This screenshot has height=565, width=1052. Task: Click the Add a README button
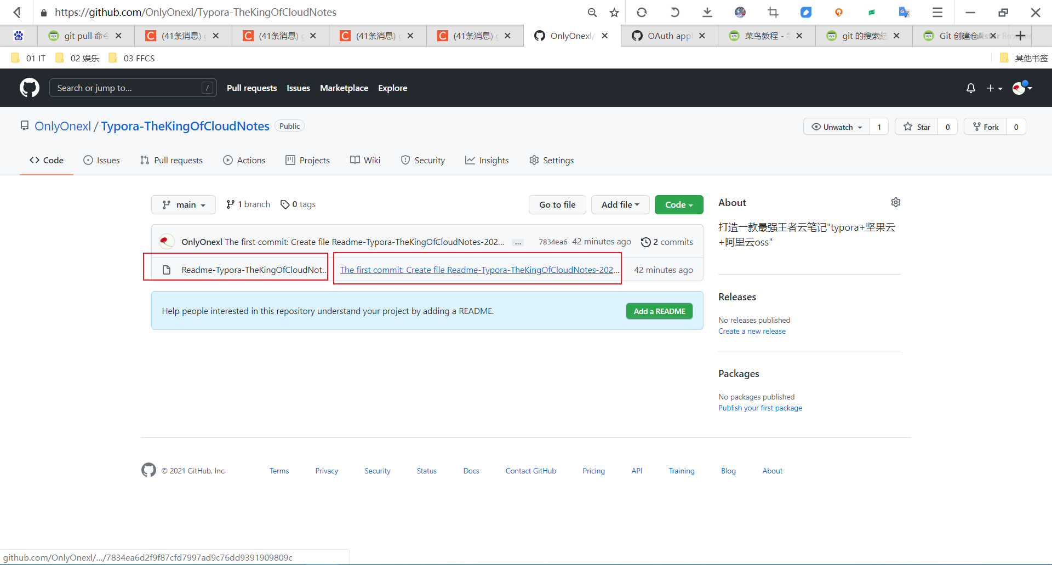[x=659, y=311]
